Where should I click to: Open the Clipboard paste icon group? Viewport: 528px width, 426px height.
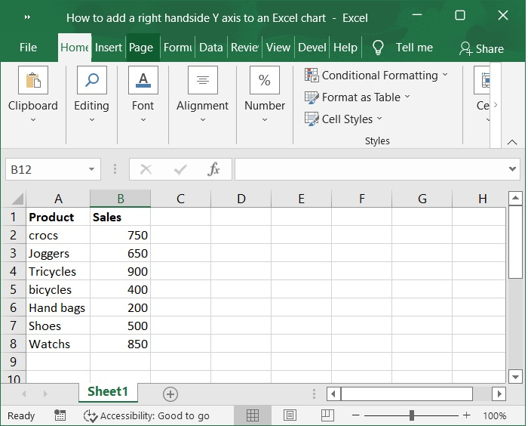click(33, 80)
